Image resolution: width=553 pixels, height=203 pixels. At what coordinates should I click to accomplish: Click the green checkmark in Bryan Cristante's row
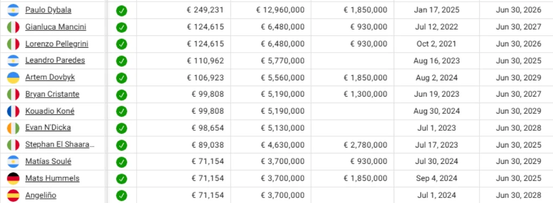pyautogui.click(x=122, y=95)
